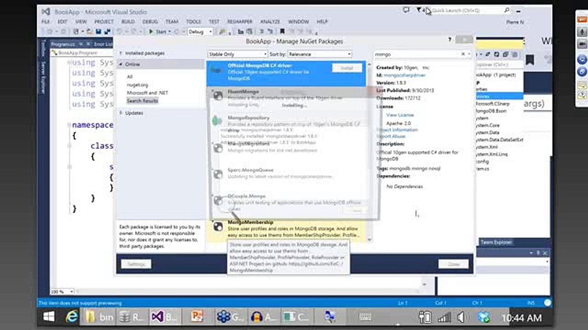
Task: Switch to the Team Explorer tab
Action: point(496,242)
